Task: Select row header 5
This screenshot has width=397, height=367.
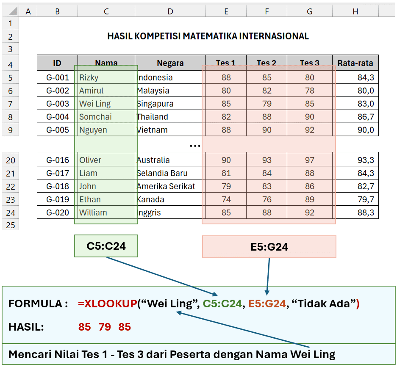Action: [11, 77]
